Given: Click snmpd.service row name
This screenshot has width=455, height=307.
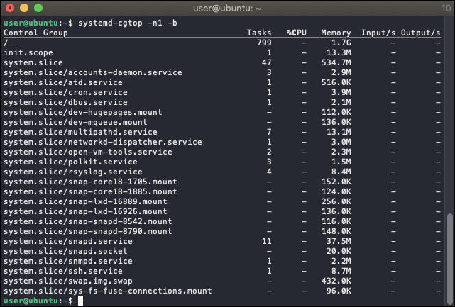Looking at the screenshot, I should [68, 261].
